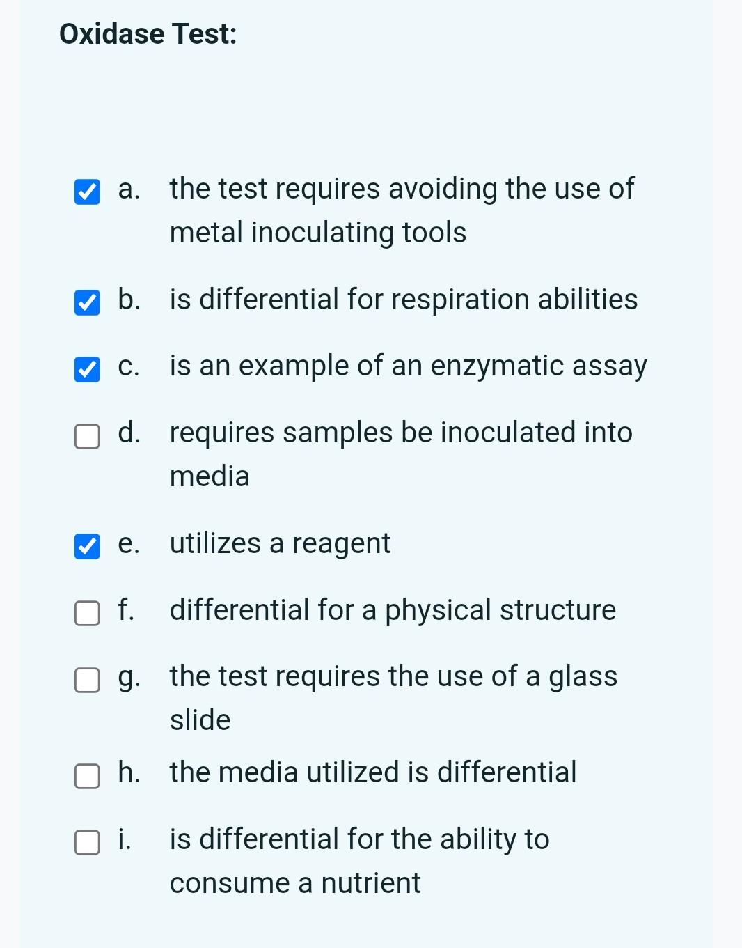Check option d inoculated into media

(87, 436)
